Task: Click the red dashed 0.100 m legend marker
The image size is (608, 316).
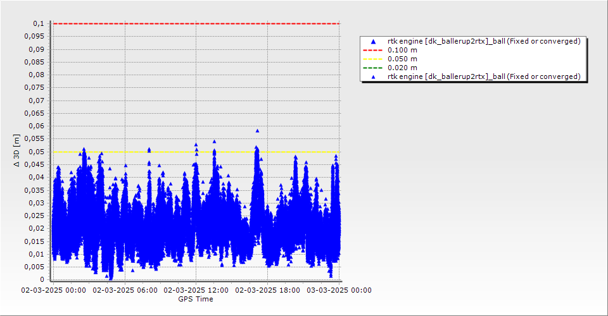Action: tap(372, 50)
